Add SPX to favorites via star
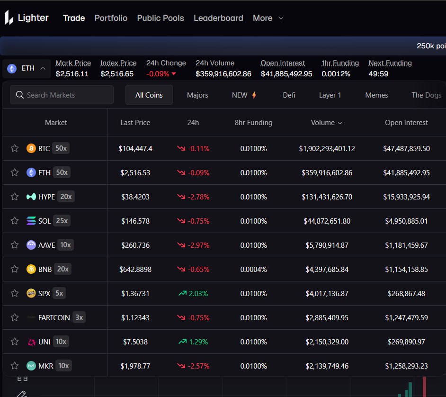This screenshot has height=397, width=446. pos(15,293)
